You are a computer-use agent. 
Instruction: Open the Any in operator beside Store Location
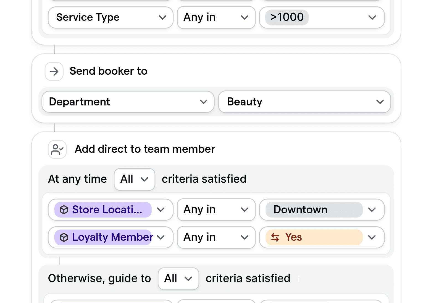coord(244,210)
